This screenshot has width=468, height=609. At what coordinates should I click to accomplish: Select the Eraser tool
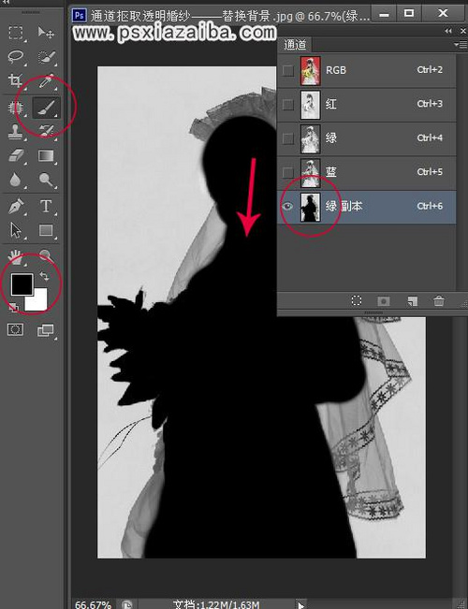pyautogui.click(x=16, y=155)
